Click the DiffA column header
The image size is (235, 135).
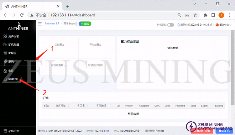click(x=157, y=106)
